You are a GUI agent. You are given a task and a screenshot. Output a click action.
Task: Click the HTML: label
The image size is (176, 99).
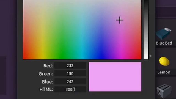[46, 89]
